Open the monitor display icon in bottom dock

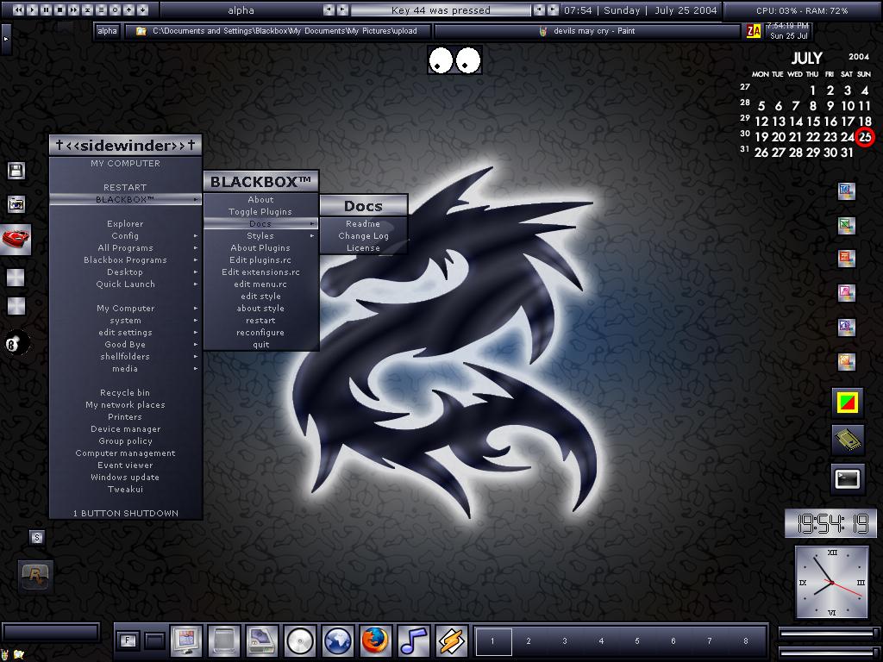tap(186, 640)
